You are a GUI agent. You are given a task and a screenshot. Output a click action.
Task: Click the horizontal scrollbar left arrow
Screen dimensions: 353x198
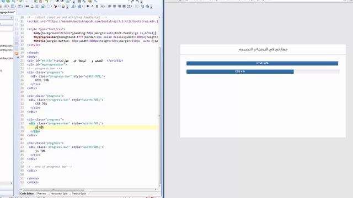pos(21,190)
